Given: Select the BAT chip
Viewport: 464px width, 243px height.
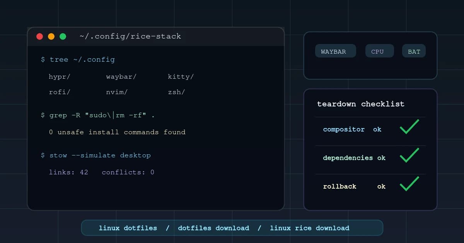Looking at the screenshot, I should [x=414, y=51].
